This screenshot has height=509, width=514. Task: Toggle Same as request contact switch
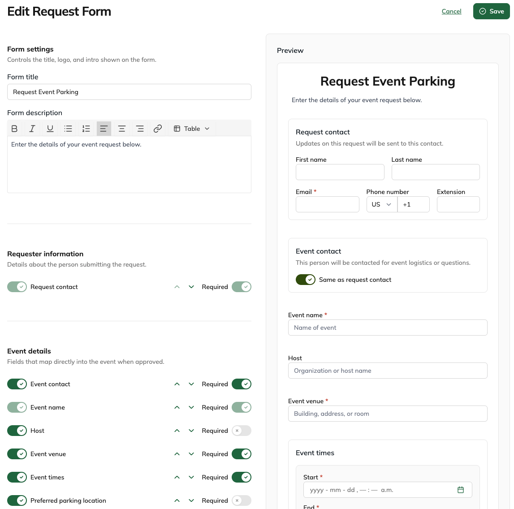(x=306, y=280)
